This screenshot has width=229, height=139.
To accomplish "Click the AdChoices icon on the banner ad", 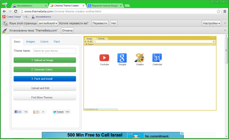I will [x=182, y=133].
